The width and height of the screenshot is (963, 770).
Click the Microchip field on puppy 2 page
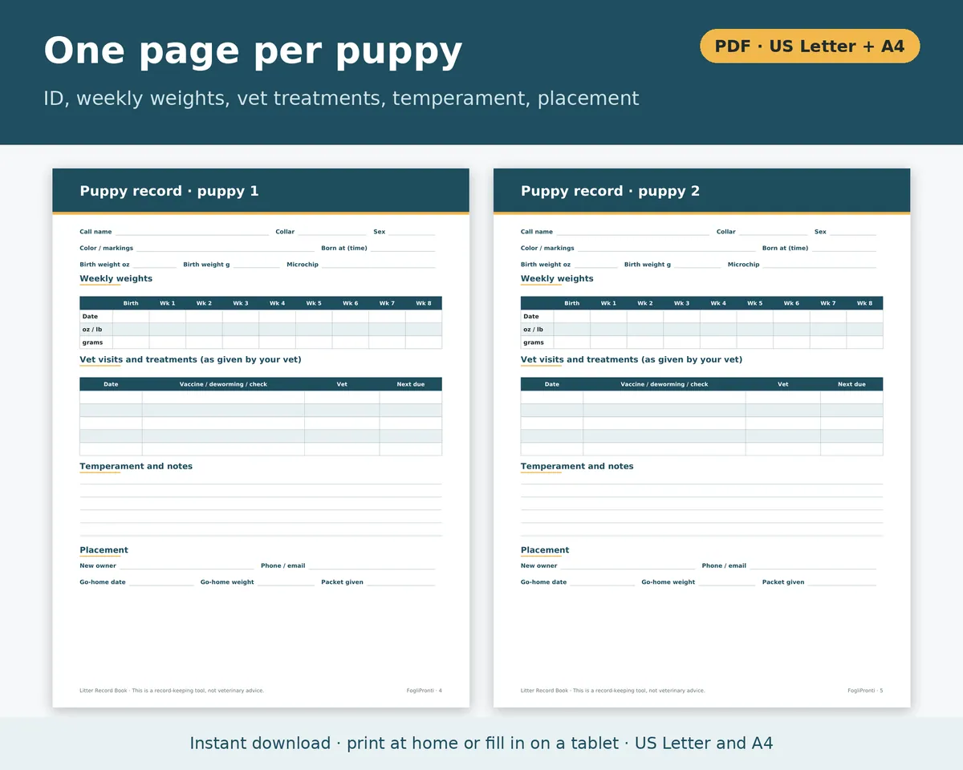pos(820,264)
